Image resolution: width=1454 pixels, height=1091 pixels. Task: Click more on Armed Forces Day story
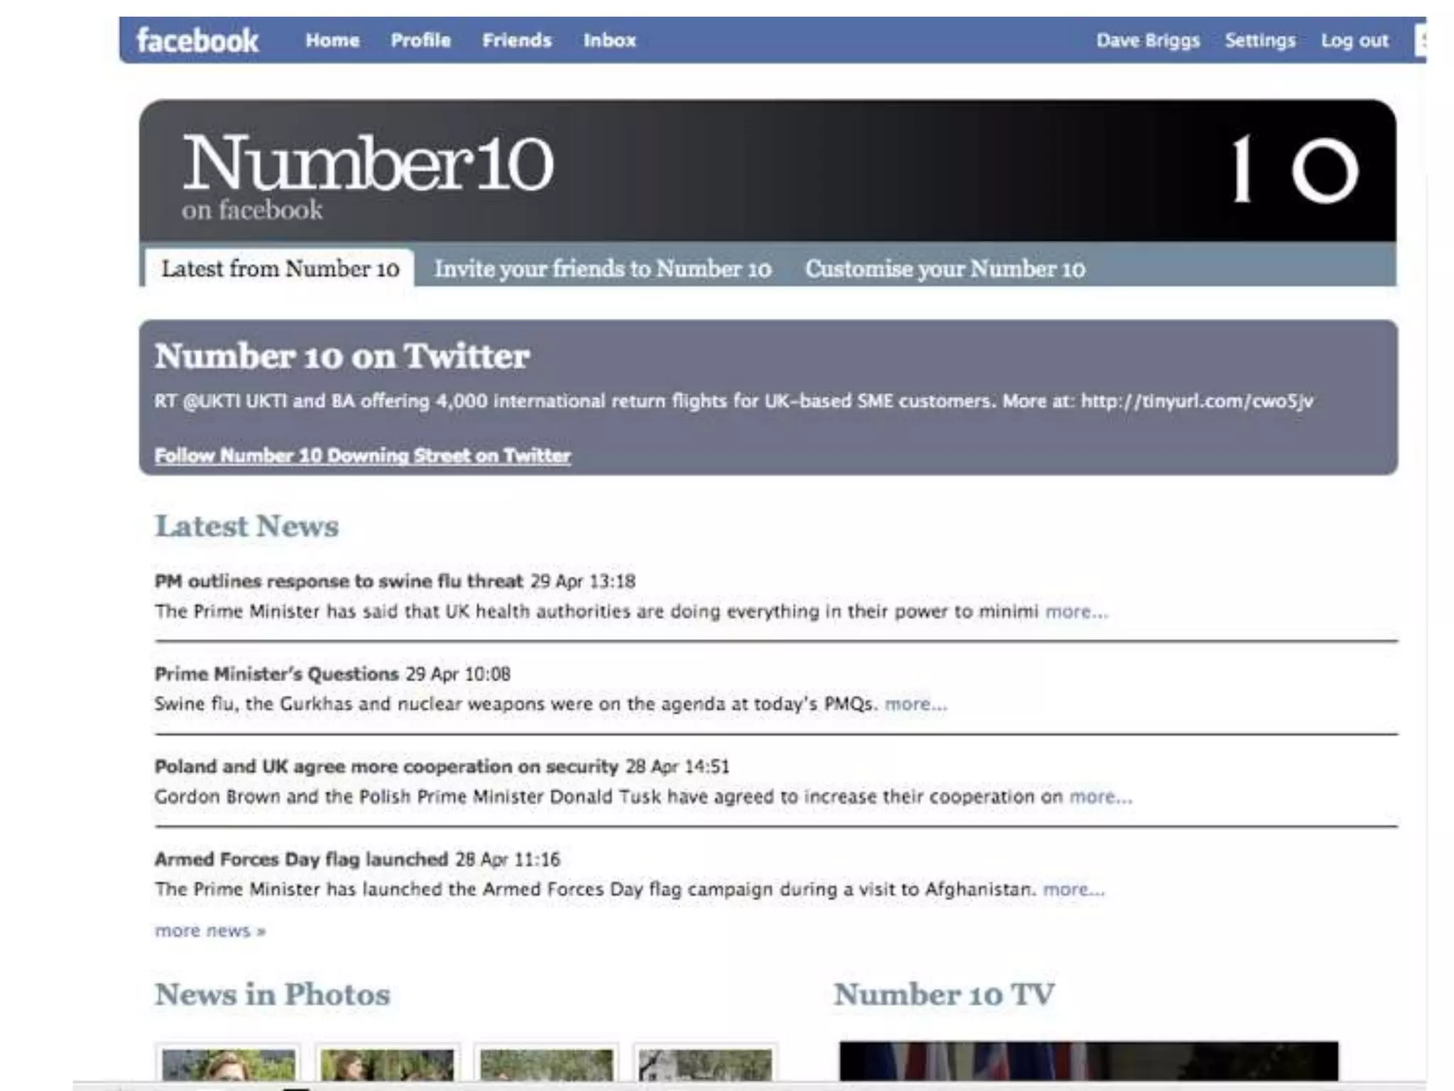[x=1073, y=889]
